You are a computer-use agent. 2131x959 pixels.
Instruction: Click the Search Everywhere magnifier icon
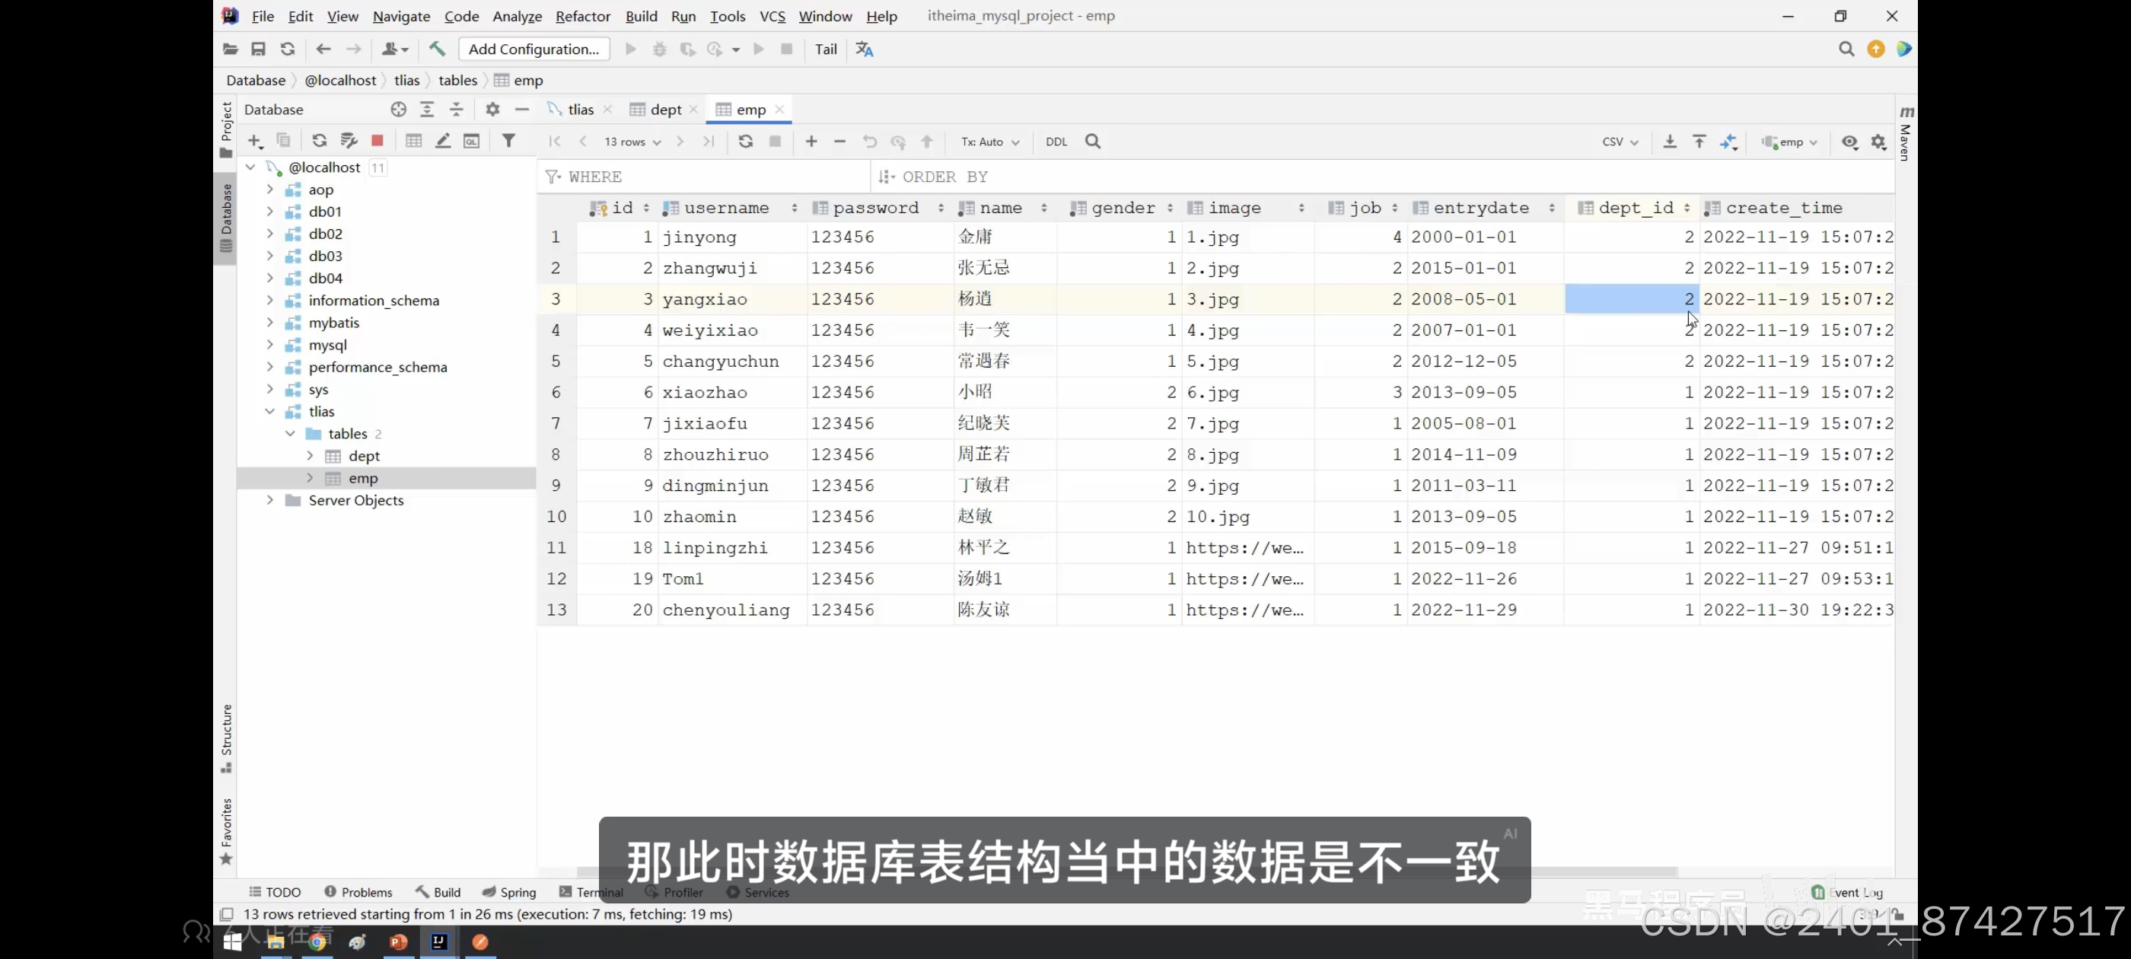pyautogui.click(x=1846, y=49)
